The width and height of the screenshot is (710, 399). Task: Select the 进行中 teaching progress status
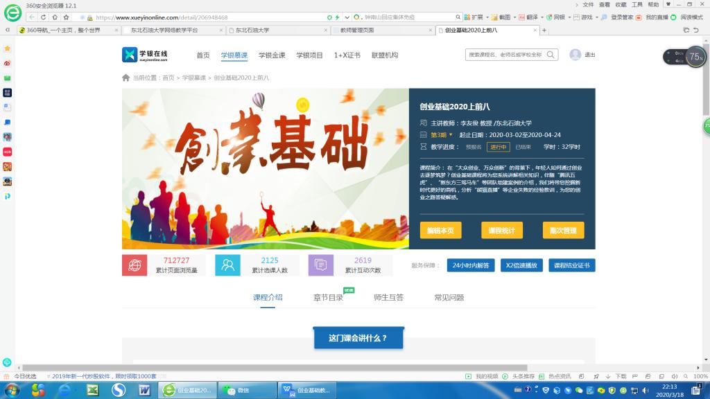[498, 147]
